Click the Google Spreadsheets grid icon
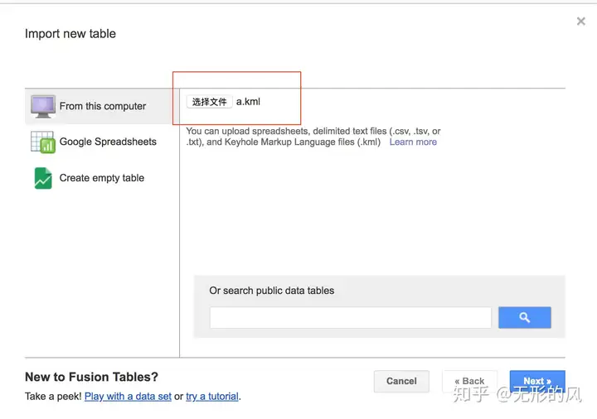 [42, 142]
